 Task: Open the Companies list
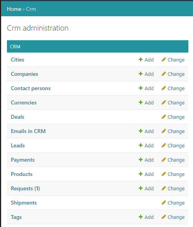tap(24, 74)
